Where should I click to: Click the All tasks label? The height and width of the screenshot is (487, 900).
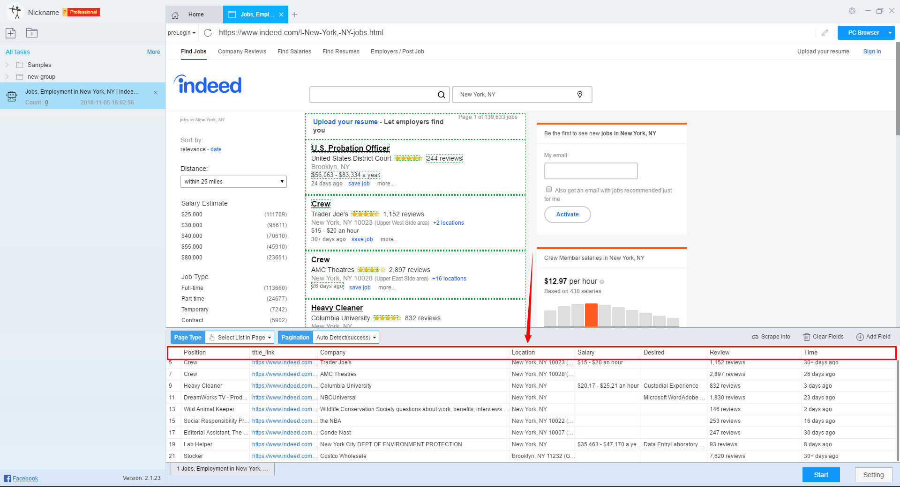pos(17,52)
